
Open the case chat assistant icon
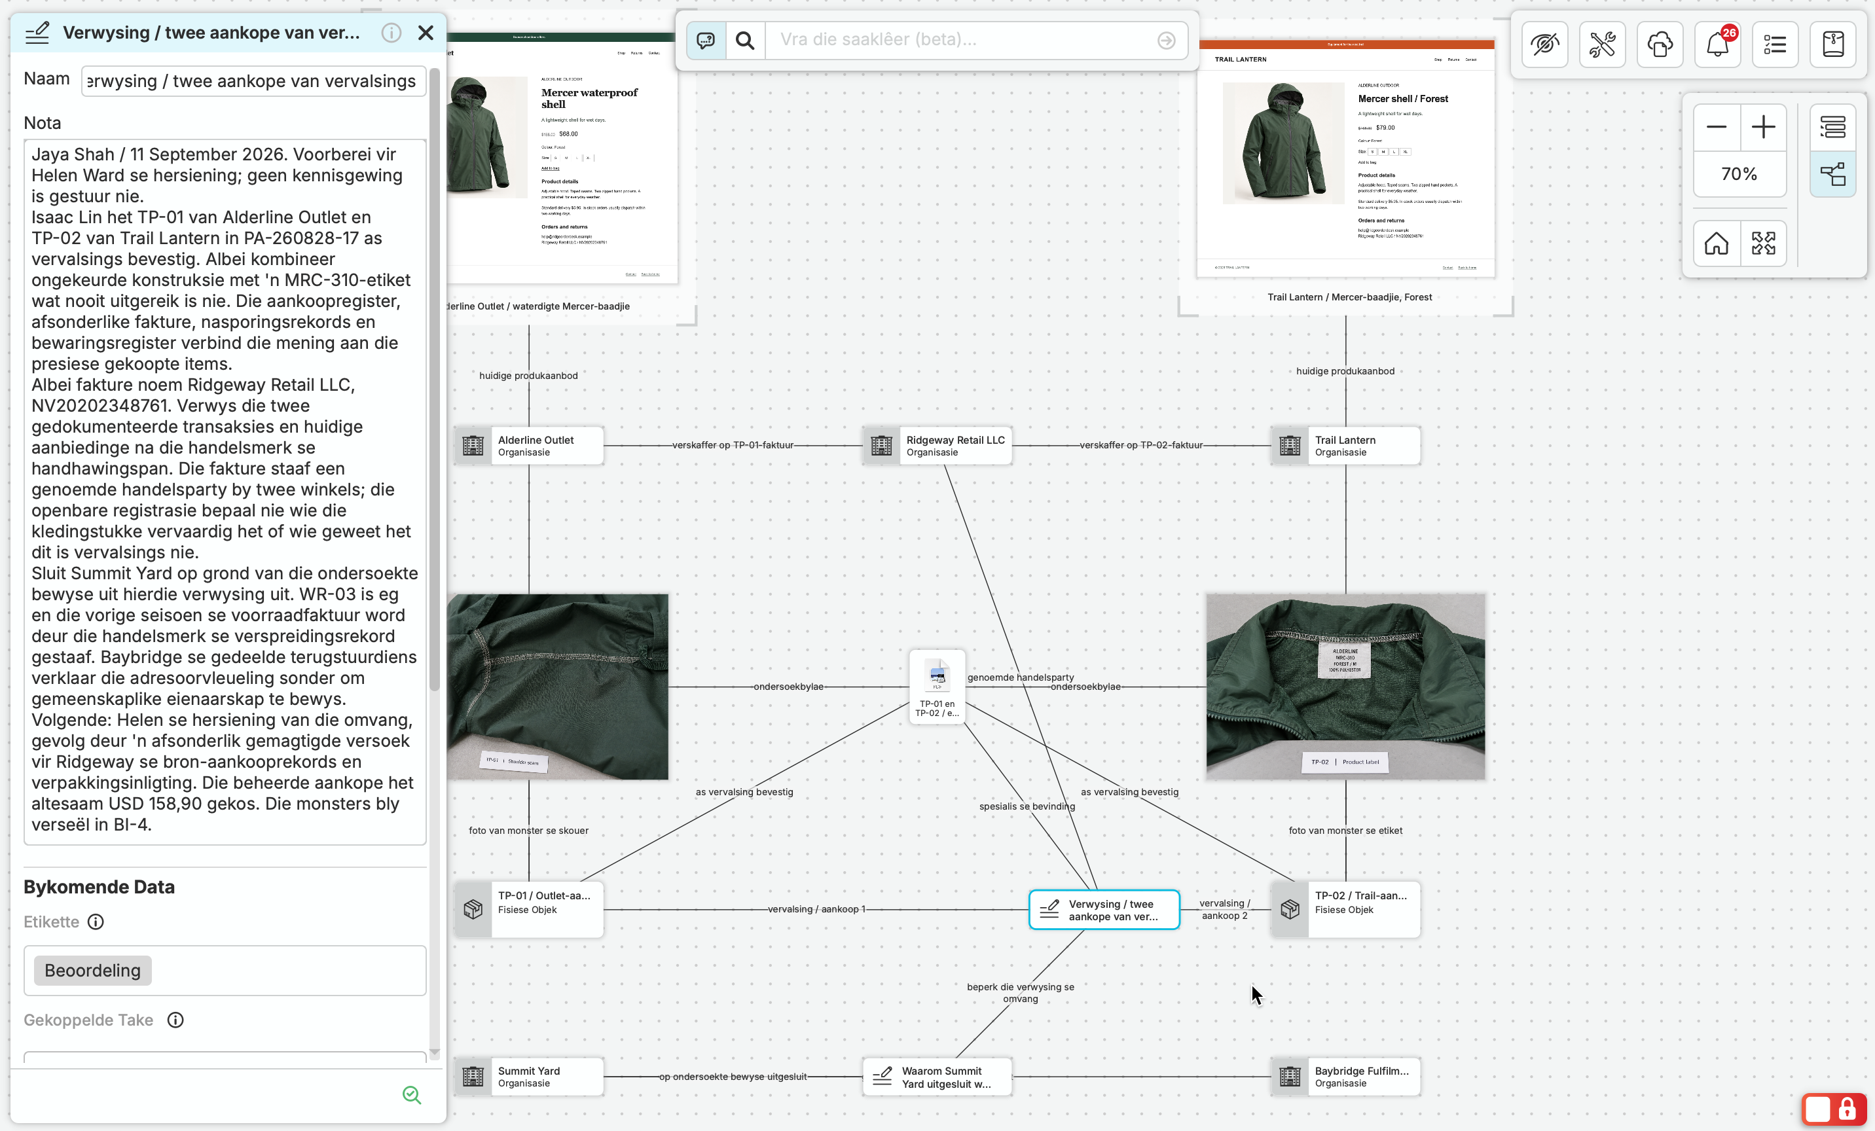point(705,39)
